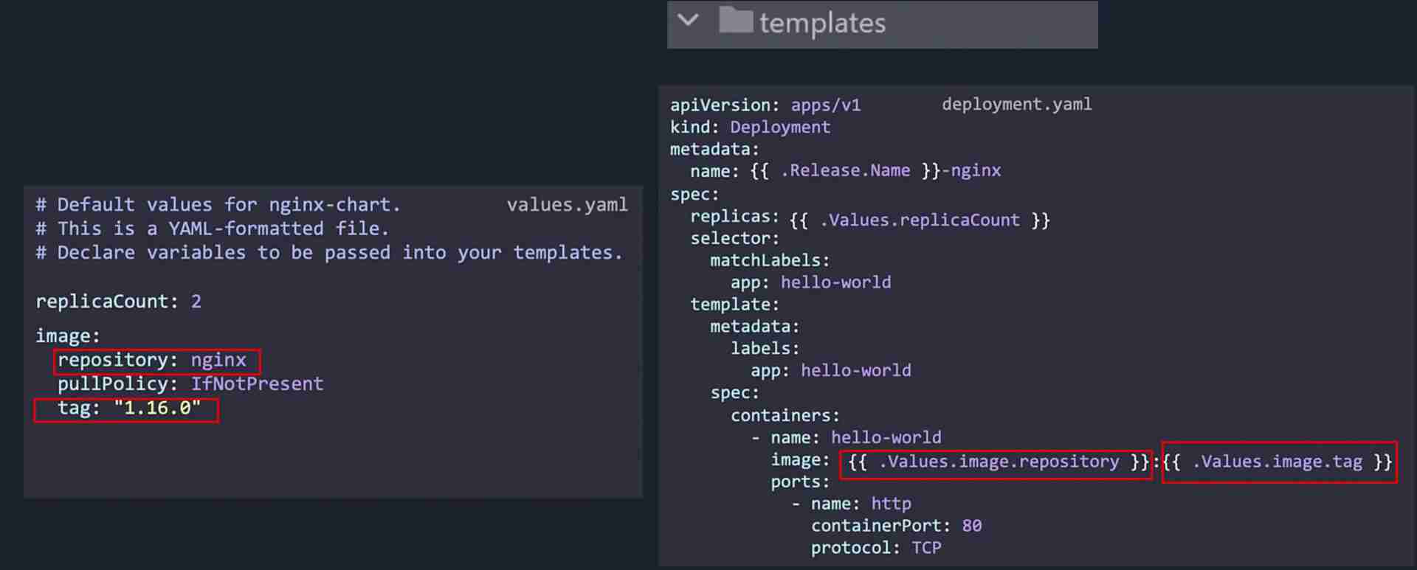The width and height of the screenshot is (1417, 570).
Task: Click 'app: hello-world' under matchLabels
Action: (810, 282)
